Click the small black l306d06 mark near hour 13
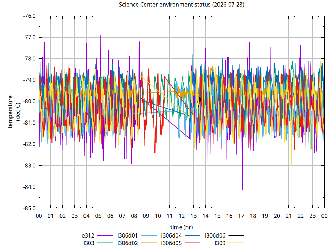The width and height of the screenshot is (334, 250). [200, 100]
